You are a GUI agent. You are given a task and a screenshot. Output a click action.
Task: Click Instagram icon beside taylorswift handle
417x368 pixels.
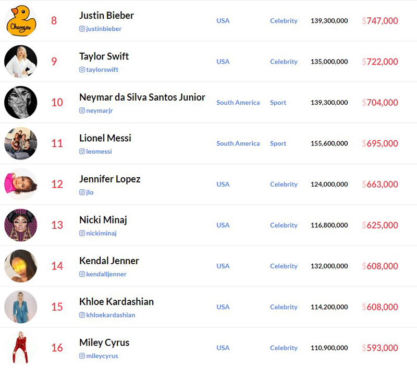[82, 70]
